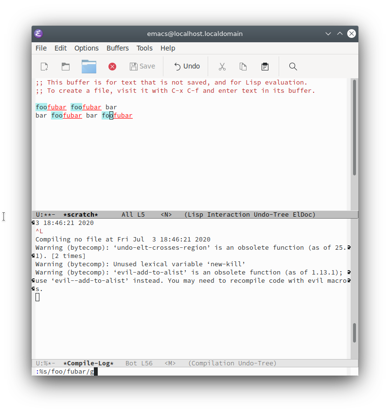390x413 pixels.
Task: Click Bot L56 position indicator
Action: click(x=139, y=363)
